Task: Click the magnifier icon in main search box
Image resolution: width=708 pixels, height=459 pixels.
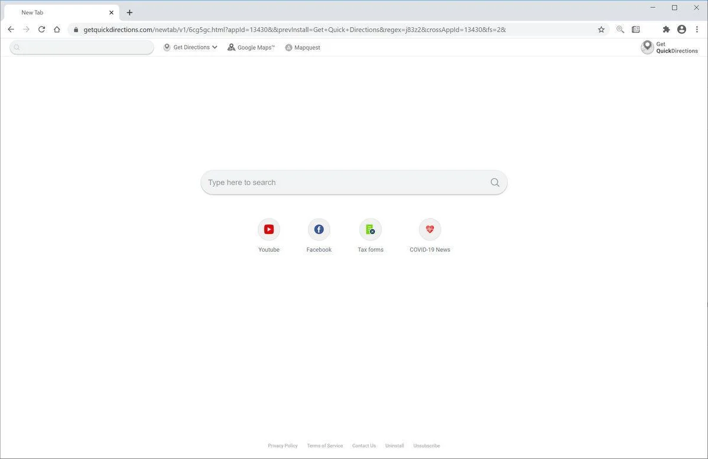Action: (x=495, y=183)
